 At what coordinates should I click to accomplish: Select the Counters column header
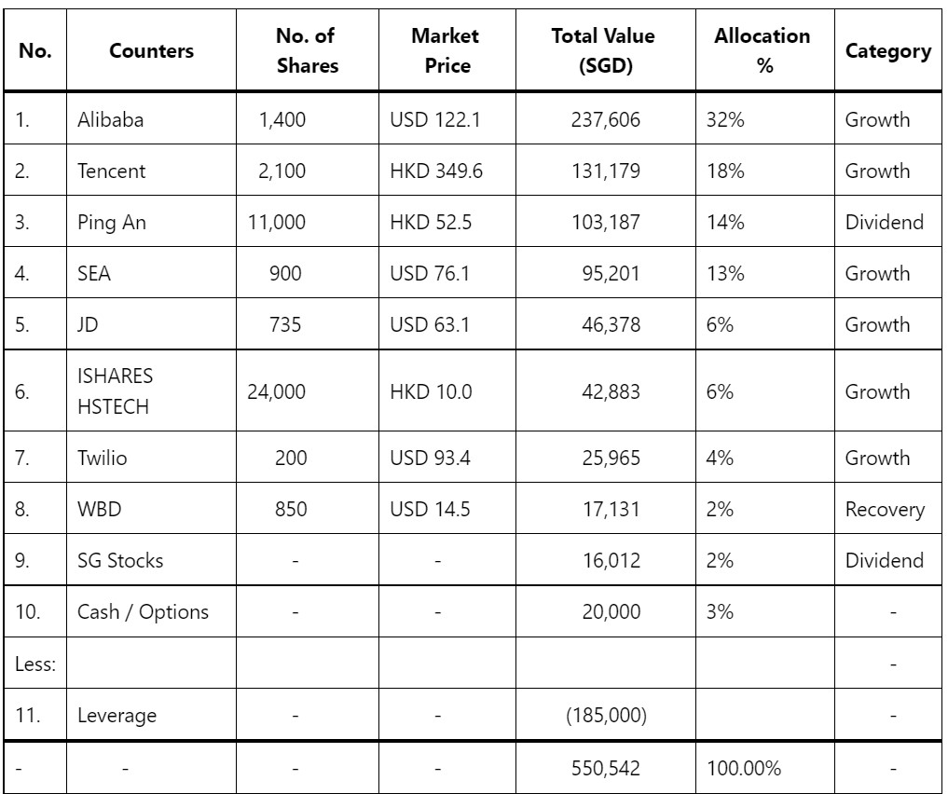pyautogui.click(x=151, y=50)
